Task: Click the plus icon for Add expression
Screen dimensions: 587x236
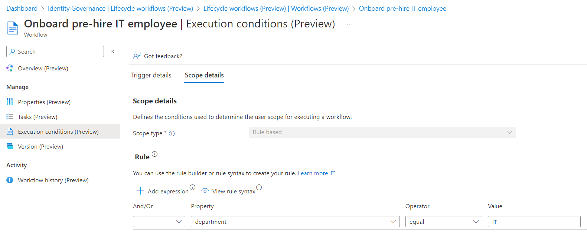Action: point(140,191)
